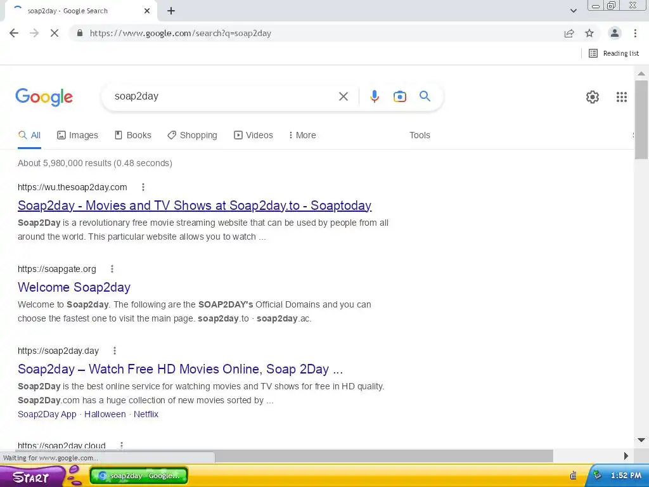Screen dimensions: 649x487
Task: Switch to Books results tab
Action: [x=133, y=136]
